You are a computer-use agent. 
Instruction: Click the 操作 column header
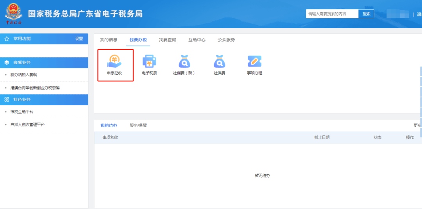[410, 137]
